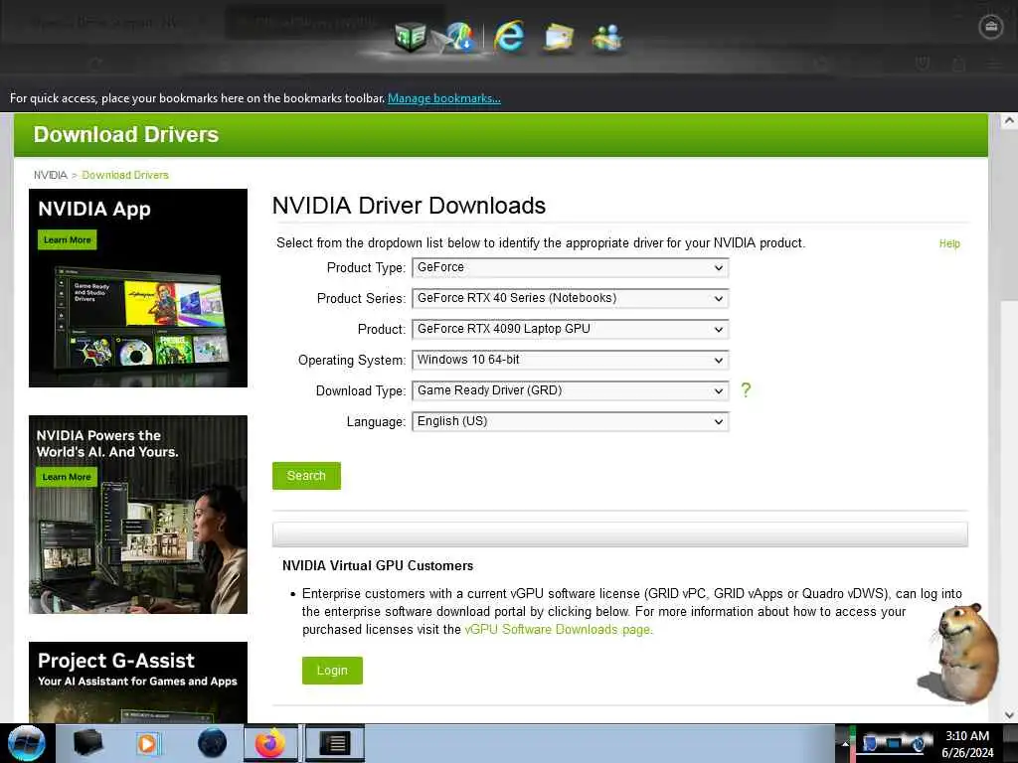Open the Manage bookmarks link
The image size is (1018, 763).
coord(444,98)
